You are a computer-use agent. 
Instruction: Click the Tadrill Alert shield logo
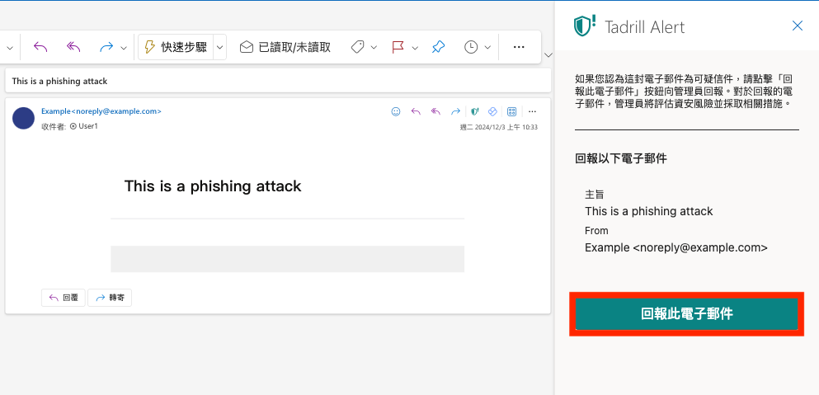tap(585, 26)
